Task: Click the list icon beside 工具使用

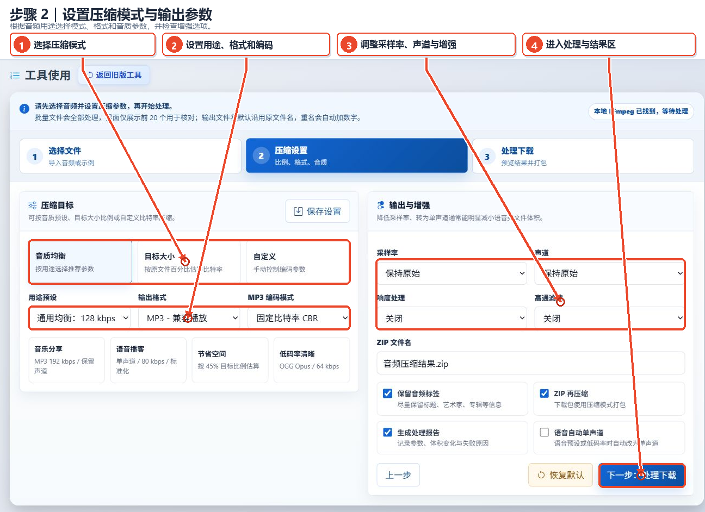Action: click(15, 76)
